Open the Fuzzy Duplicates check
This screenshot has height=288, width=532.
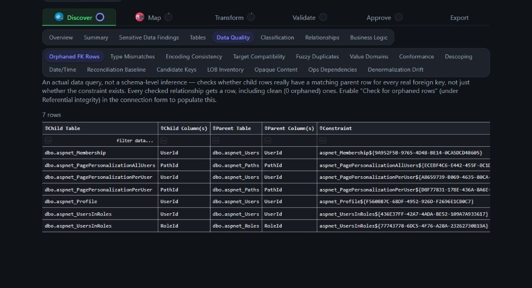click(317, 56)
